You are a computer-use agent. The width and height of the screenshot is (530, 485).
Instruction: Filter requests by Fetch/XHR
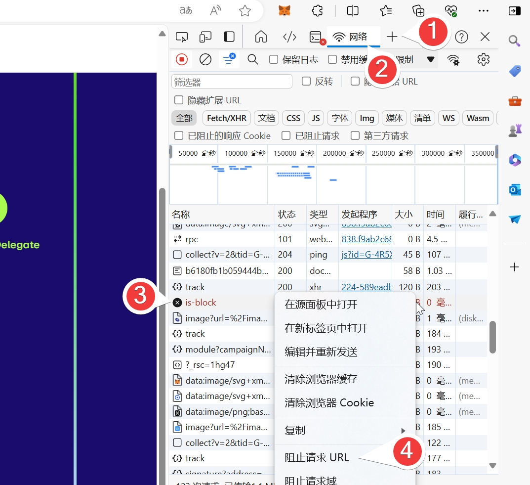pyautogui.click(x=226, y=118)
